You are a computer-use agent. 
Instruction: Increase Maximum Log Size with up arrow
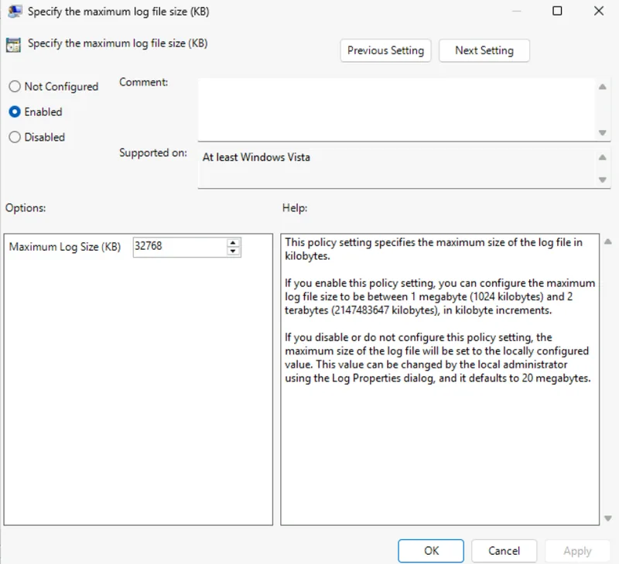coord(233,243)
